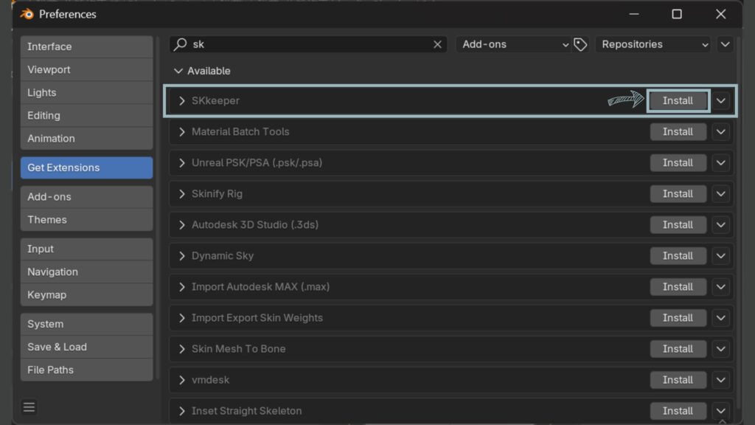Open the Add-ons filter dropdown
This screenshot has height=425, width=755.
514,44
